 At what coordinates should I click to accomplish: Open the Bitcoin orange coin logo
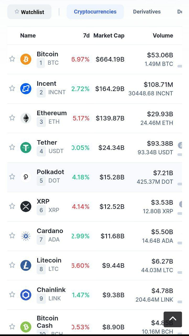click(26, 59)
